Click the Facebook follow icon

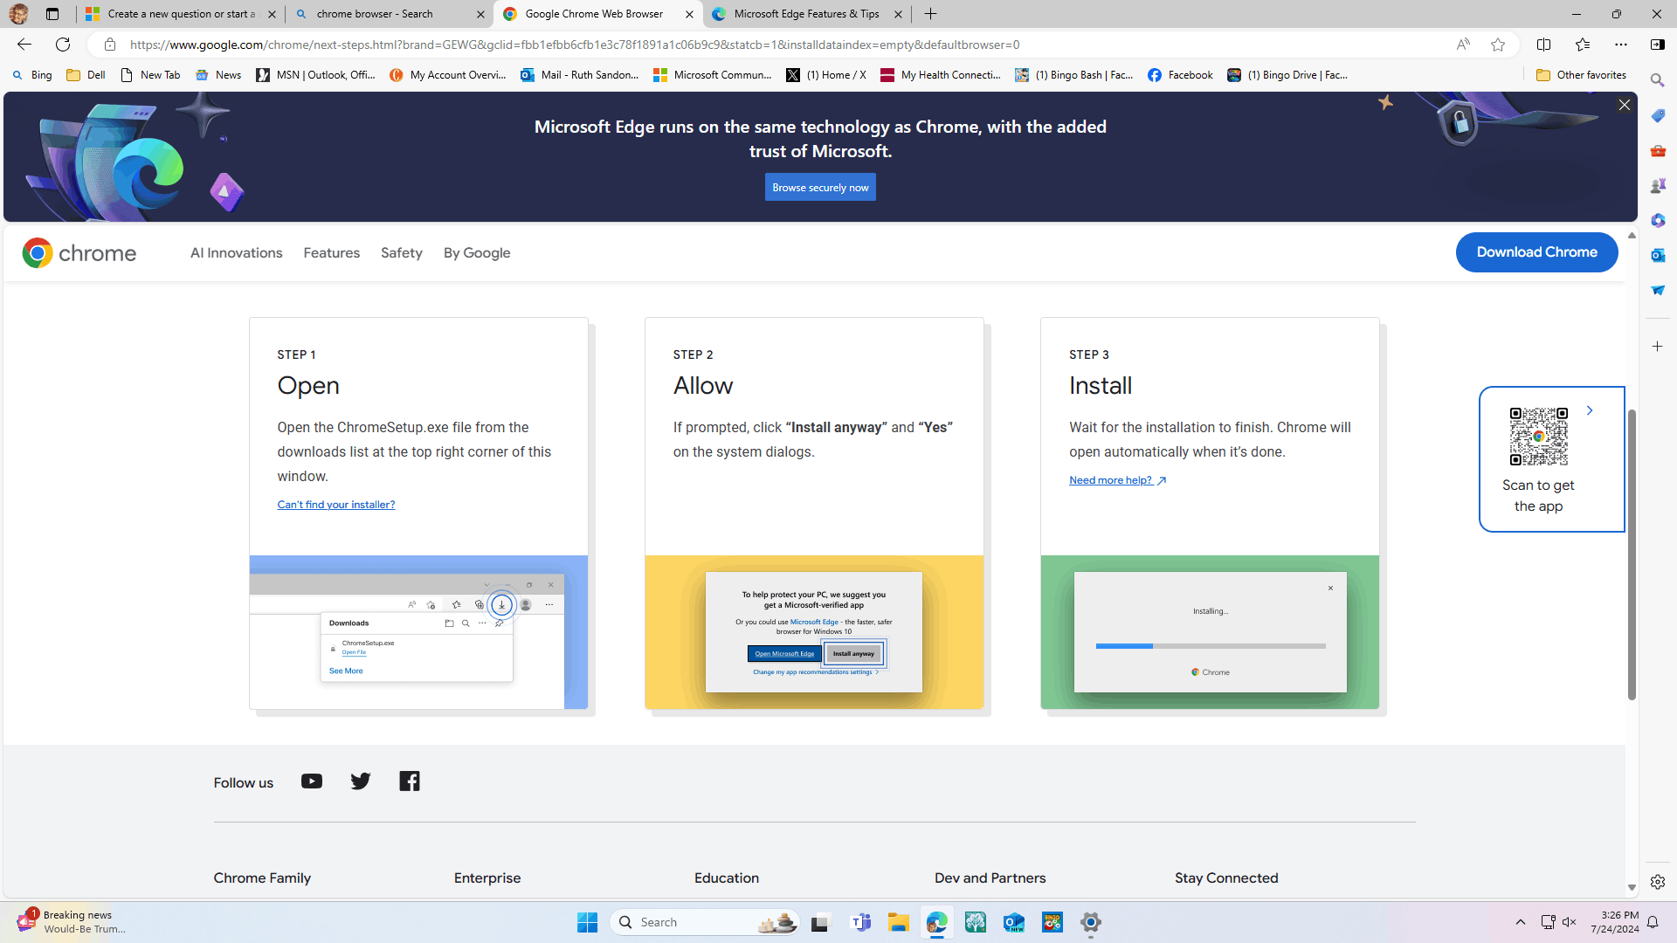[x=410, y=781]
